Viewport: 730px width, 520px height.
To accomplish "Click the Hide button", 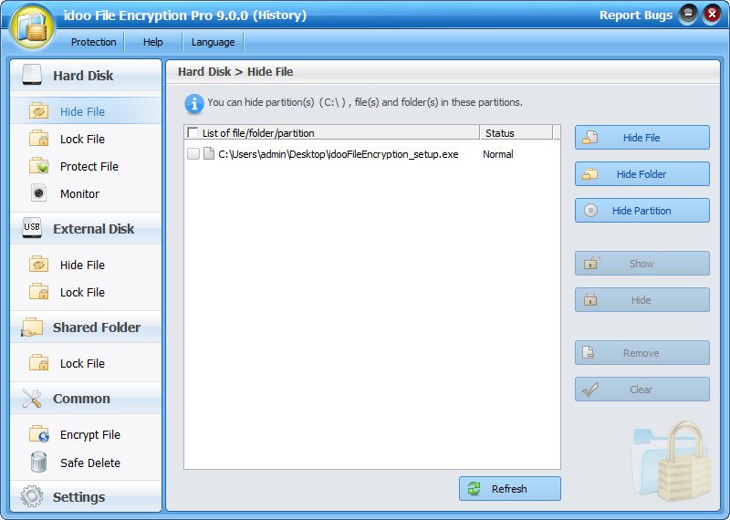I will click(642, 300).
